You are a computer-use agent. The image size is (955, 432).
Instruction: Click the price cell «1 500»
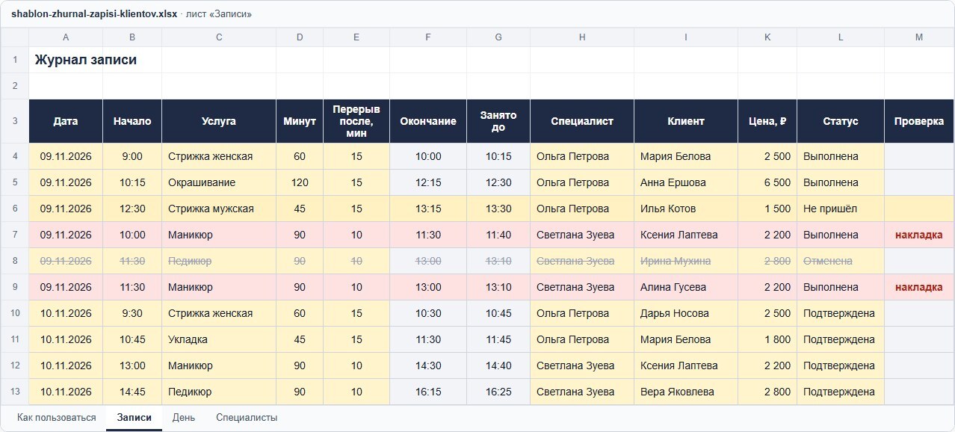(x=767, y=209)
